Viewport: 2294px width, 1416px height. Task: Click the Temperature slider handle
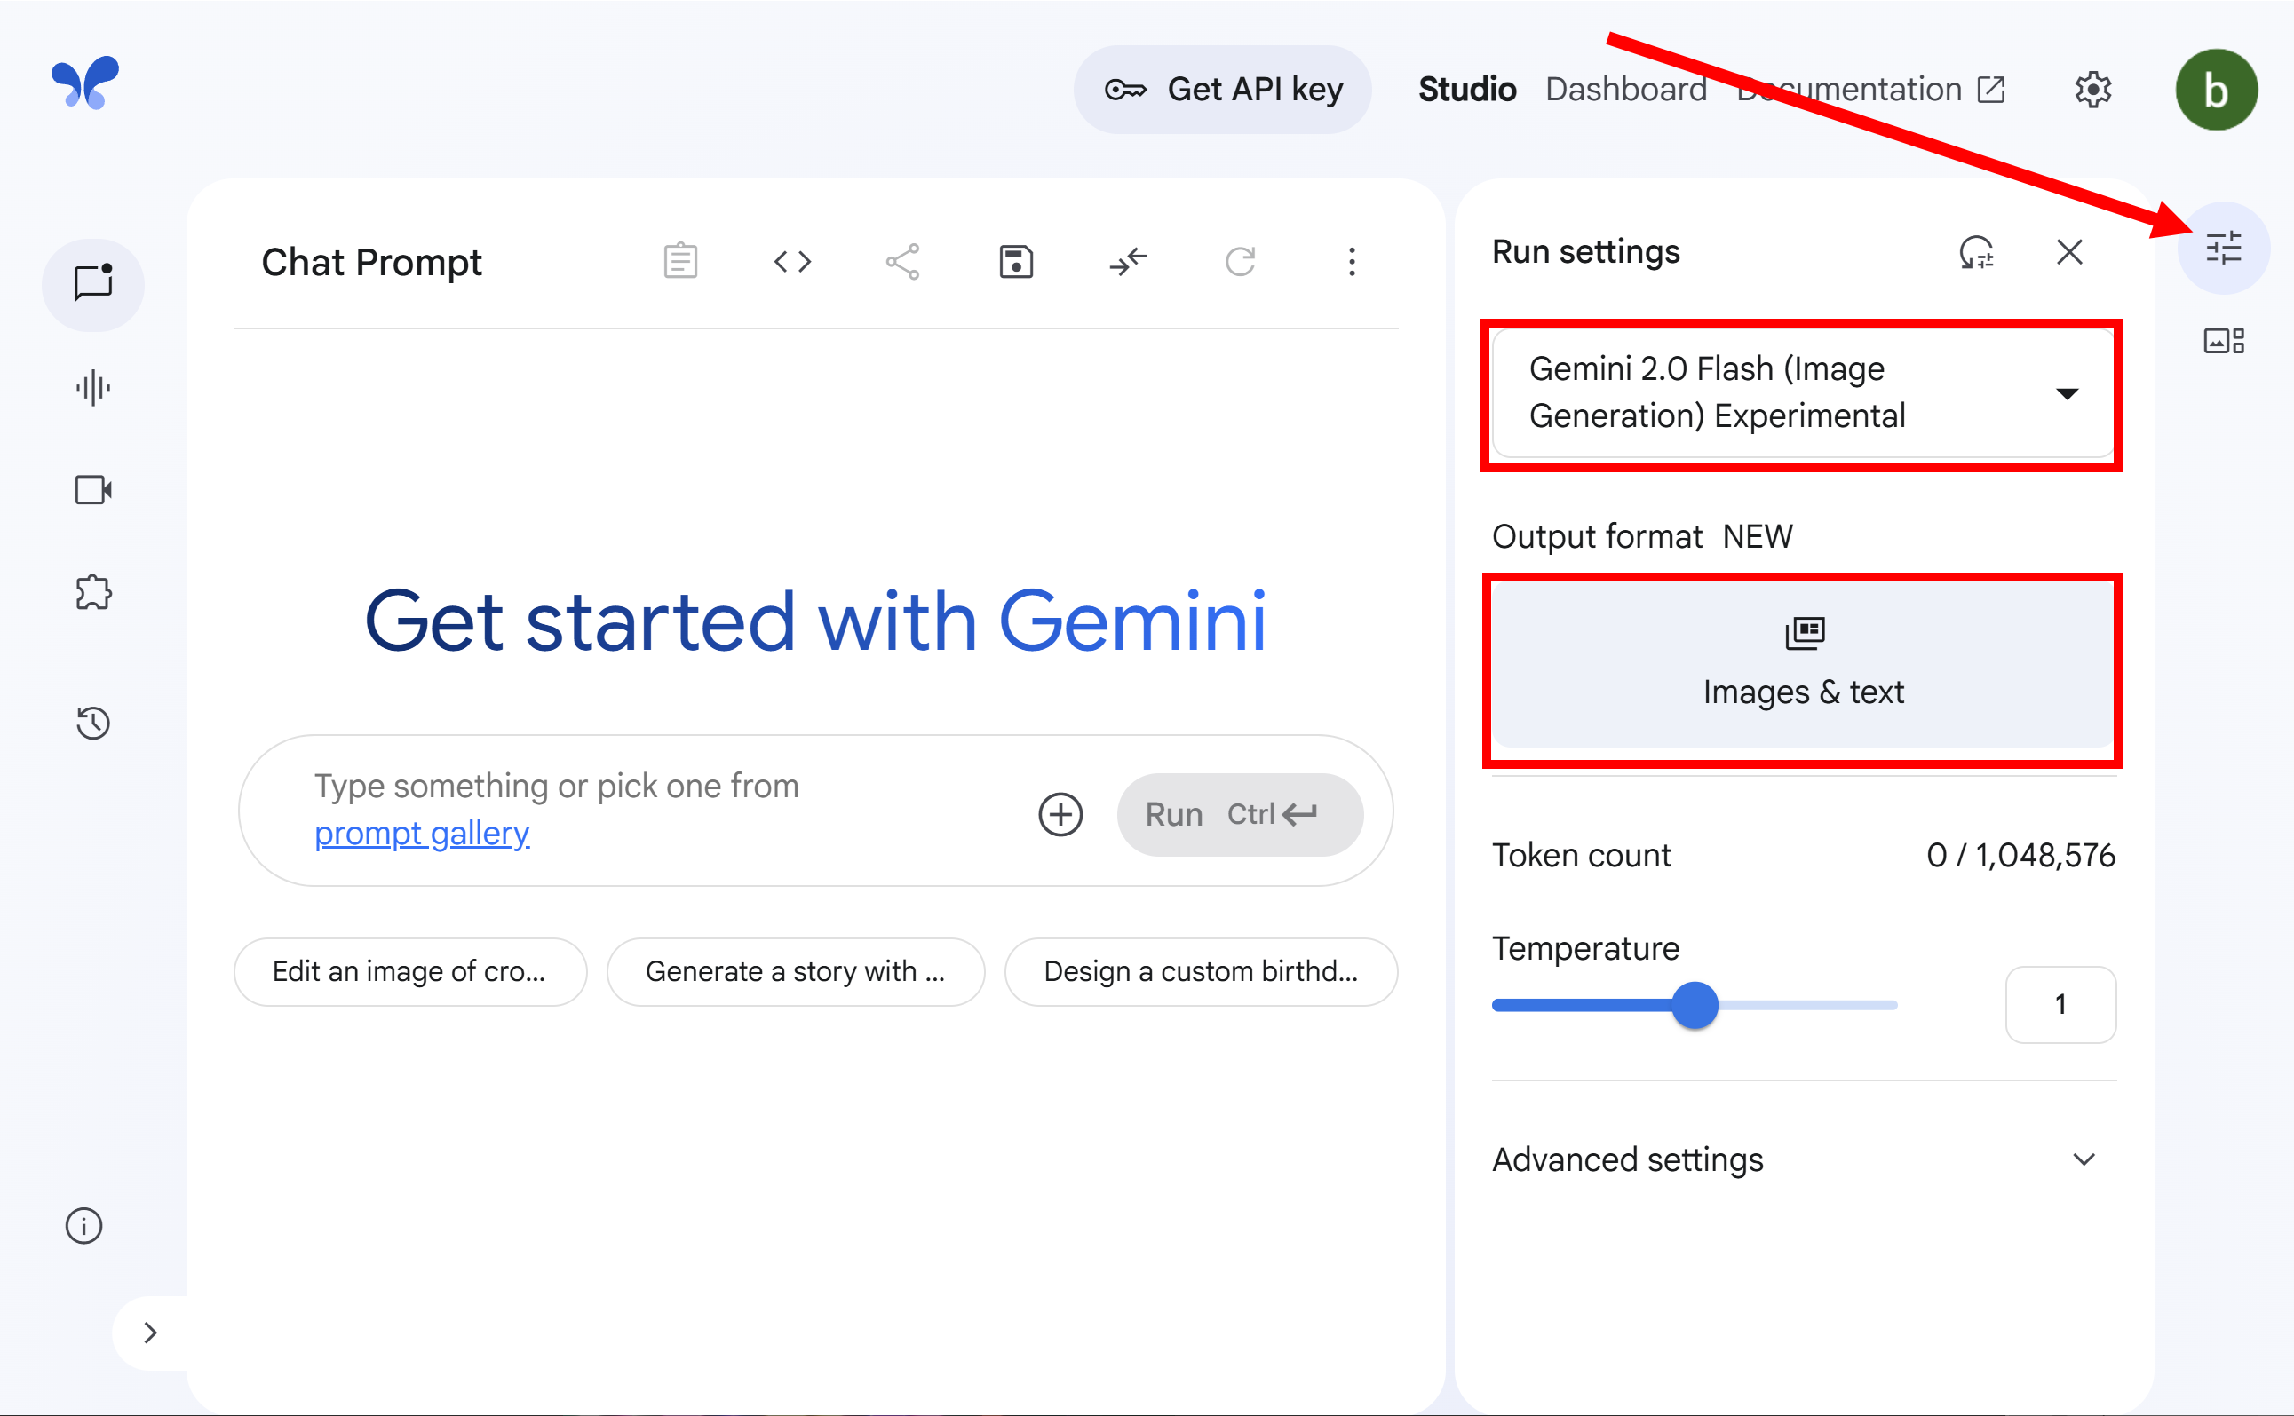tap(1695, 1005)
